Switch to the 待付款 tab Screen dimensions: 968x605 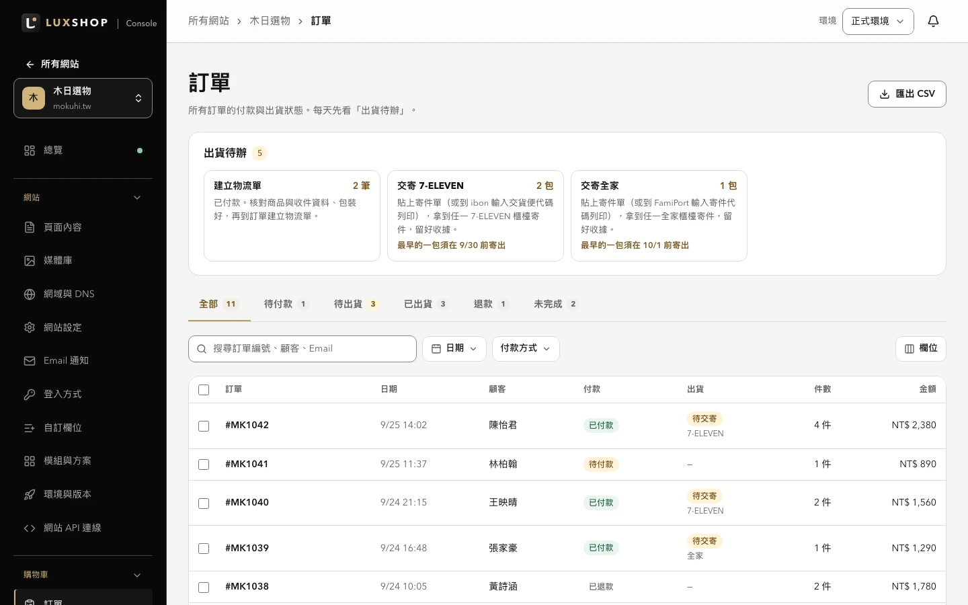(x=286, y=305)
